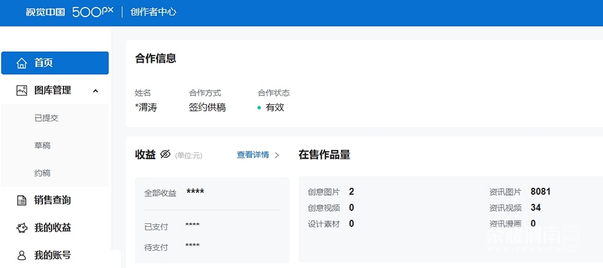Open the 草稿 submenu item
The height and width of the screenshot is (268, 603).
tap(42, 145)
